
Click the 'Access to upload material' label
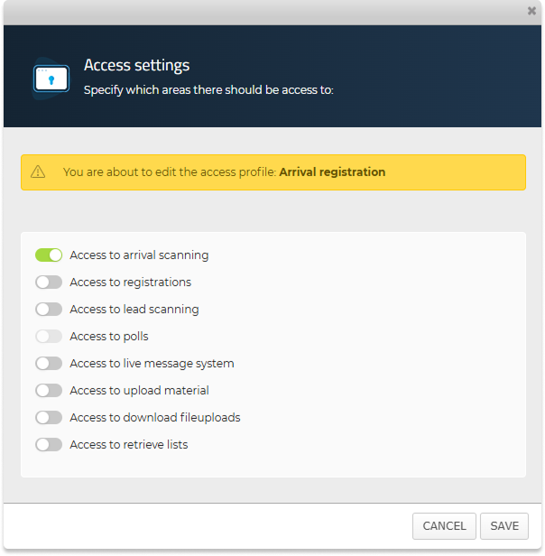point(139,391)
